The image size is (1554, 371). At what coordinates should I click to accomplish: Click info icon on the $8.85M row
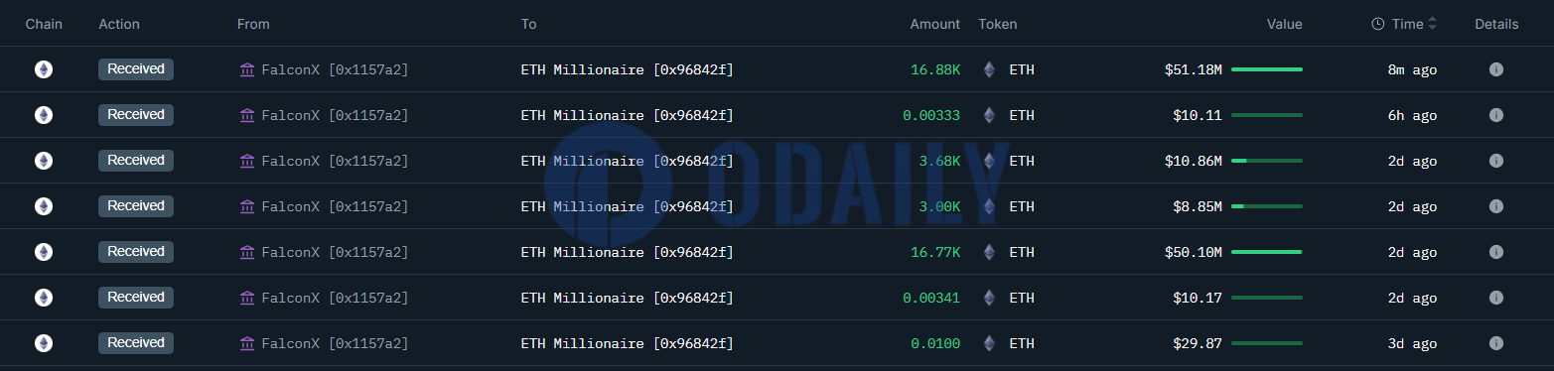tap(1496, 206)
